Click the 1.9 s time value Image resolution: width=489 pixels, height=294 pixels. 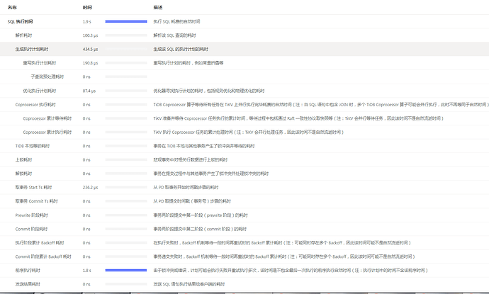(87, 21)
